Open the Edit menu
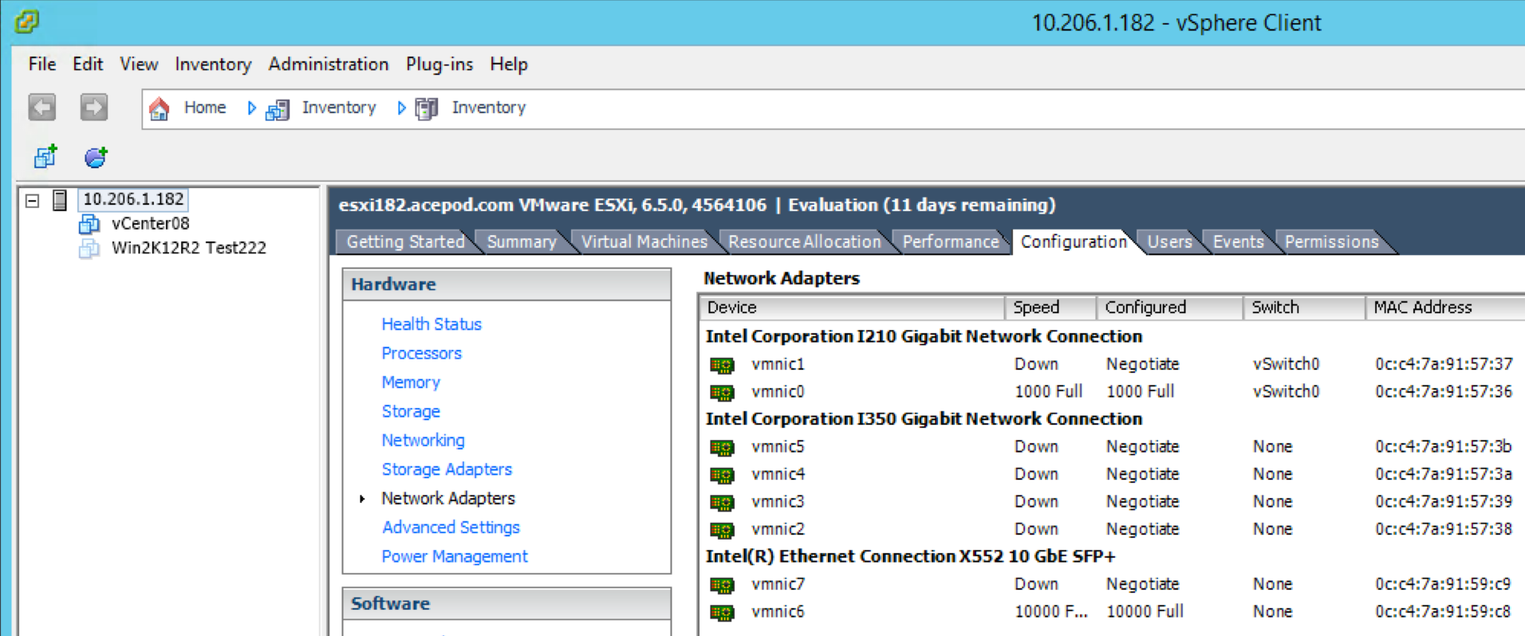 coord(88,64)
